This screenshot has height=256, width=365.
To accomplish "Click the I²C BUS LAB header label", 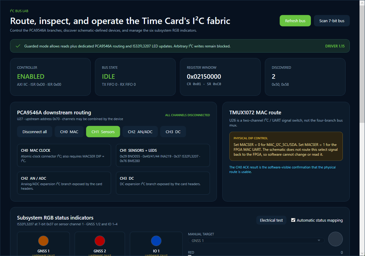I will (x=19, y=11).
